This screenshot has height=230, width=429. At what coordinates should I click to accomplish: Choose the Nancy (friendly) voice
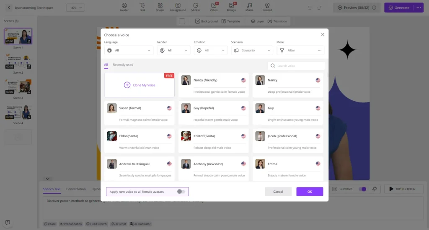214,85
